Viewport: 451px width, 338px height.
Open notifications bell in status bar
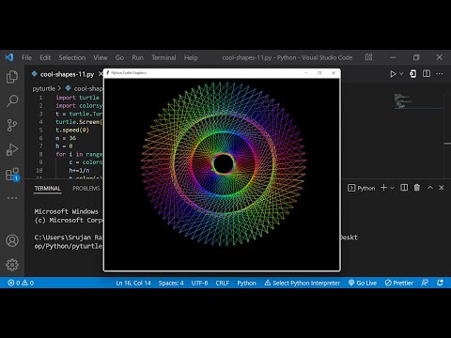pyautogui.click(x=440, y=283)
